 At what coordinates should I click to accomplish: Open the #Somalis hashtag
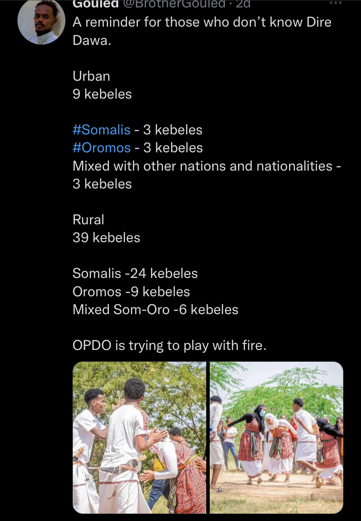pyautogui.click(x=101, y=130)
